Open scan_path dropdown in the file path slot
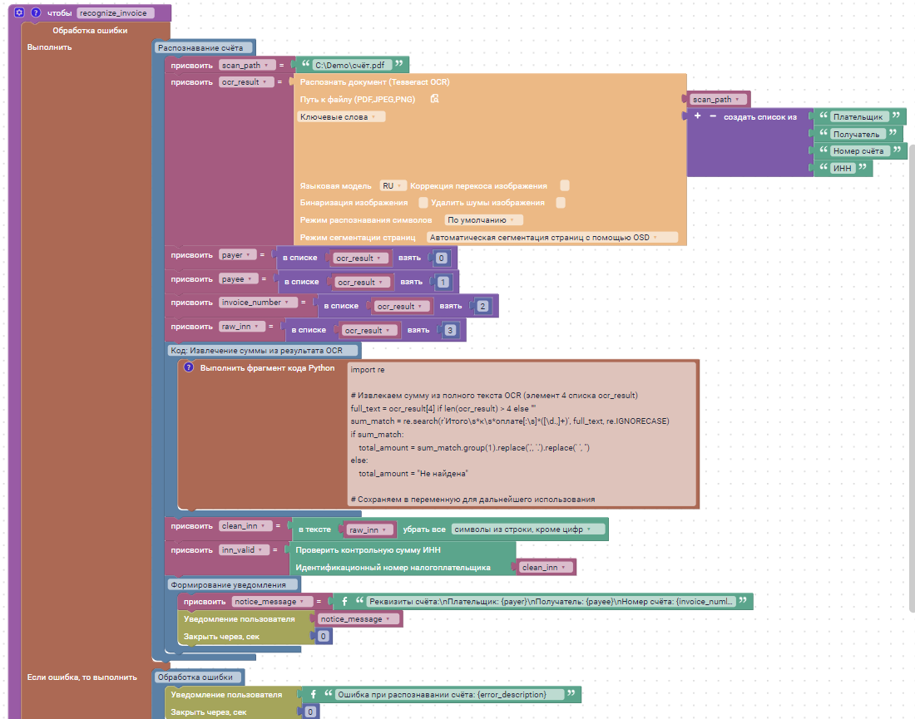 click(719, 99)
